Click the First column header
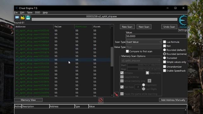This screenshot has width=203, height=114. point(101,27)
